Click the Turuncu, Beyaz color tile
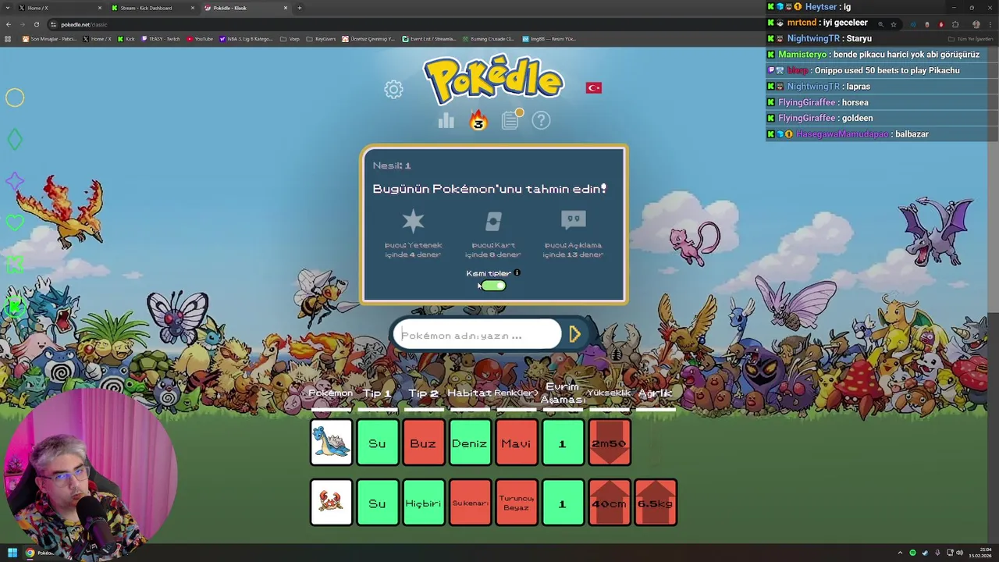The image size is (999, 562). tap(517, 503)
